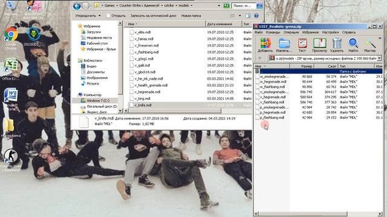Open Команды menu in WinRAR
Viewport: 387px width, 217px height.
[x=273, y=32]
